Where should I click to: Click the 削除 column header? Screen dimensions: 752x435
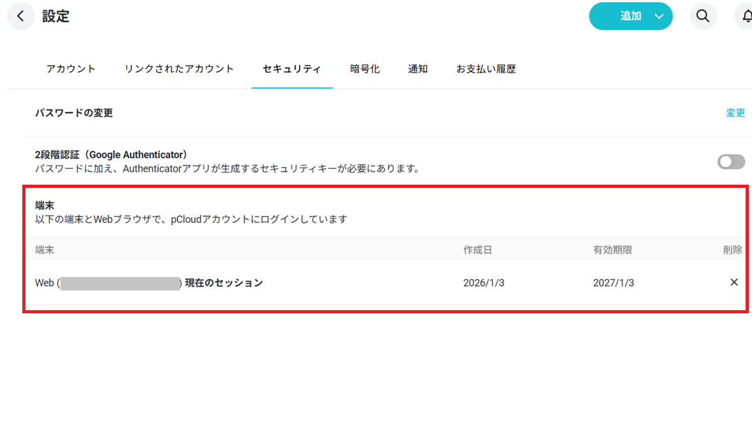(732, 250)
